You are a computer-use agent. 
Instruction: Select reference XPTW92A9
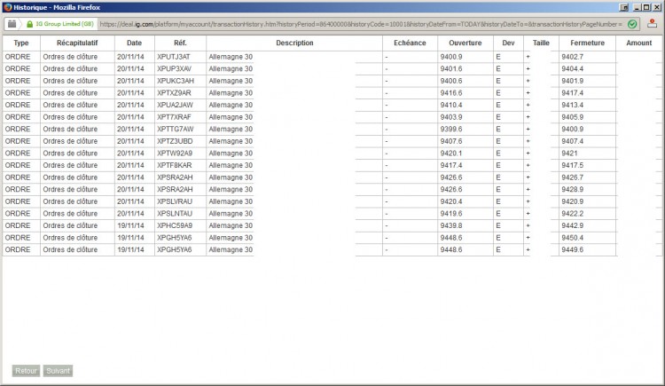point(175,154)
